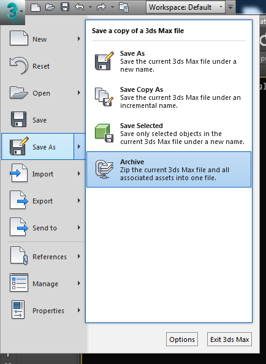The height and width of the screenshot is (364, 266).
Task: Select the Send to menu label
Action: [45, 228]
